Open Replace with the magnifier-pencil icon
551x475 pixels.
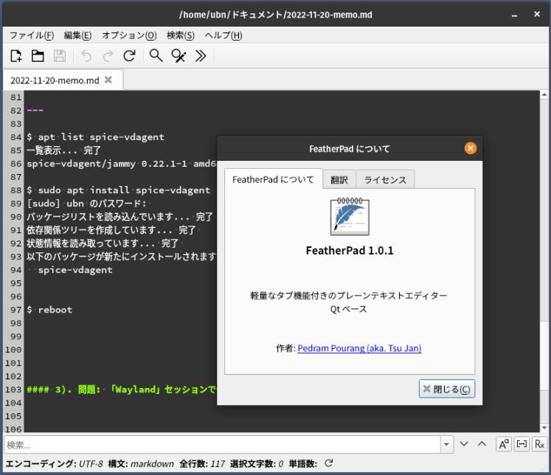[179, 56]
